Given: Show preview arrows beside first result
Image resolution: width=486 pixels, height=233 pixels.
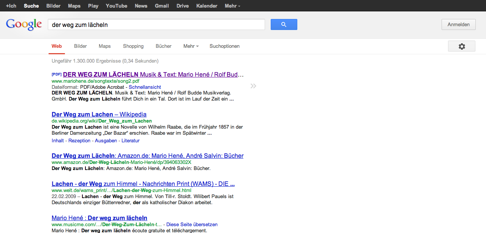Looking at the screenshot, I should [253, 86].
